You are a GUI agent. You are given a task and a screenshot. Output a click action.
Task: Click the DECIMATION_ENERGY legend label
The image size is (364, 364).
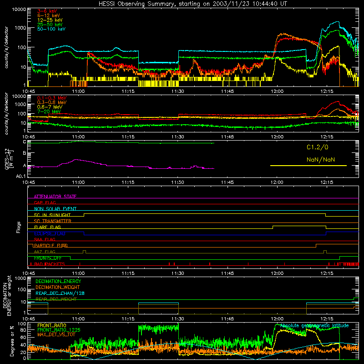point(58,281)
